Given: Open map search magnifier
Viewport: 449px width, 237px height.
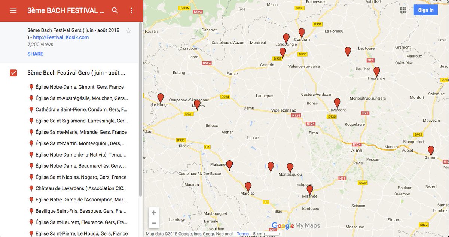Looking at the screenshot, I should (115, 10).
